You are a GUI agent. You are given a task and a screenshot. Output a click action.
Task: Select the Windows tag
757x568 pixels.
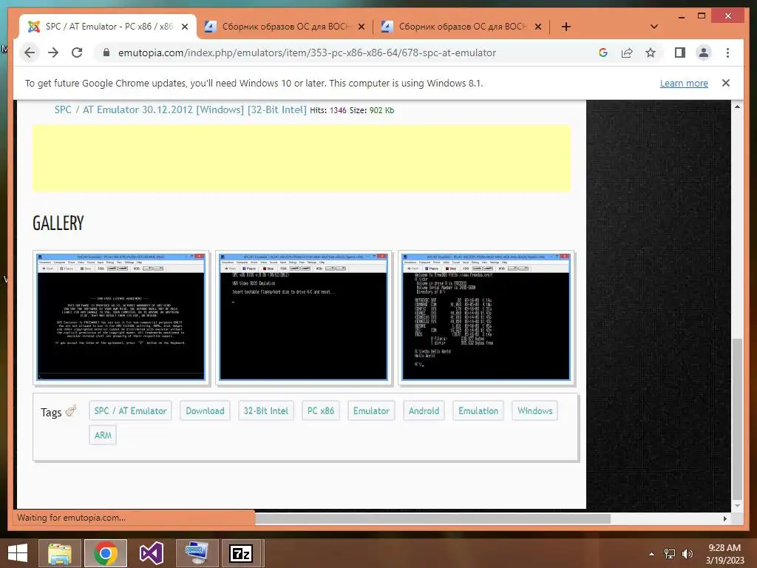[x=534, y=410]
